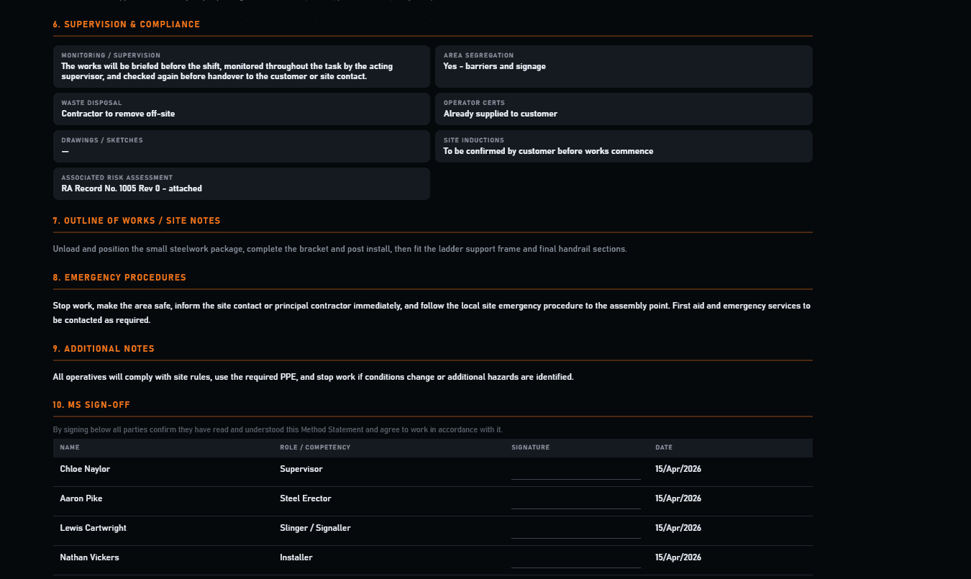Click the Operator Certs field
The height and width of the screenshot is (579, 971).
623,109
